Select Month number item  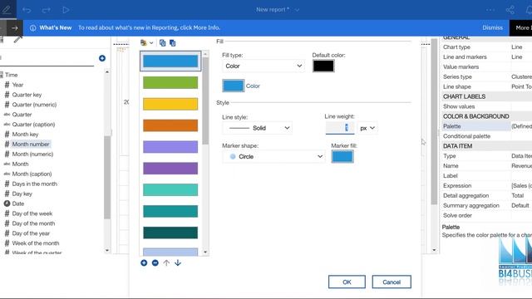pos(31,144)
